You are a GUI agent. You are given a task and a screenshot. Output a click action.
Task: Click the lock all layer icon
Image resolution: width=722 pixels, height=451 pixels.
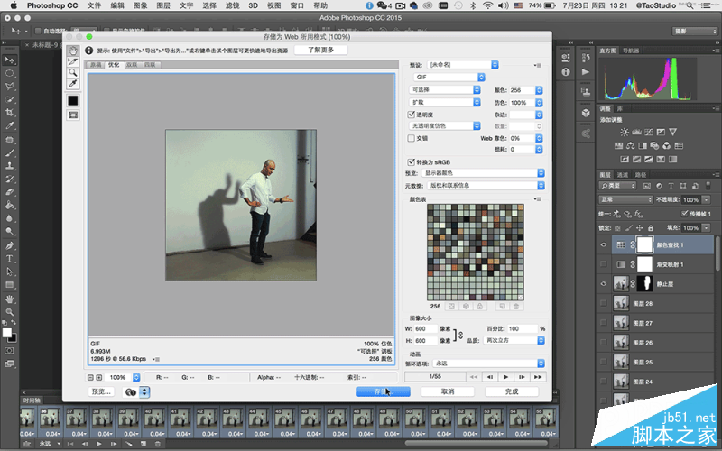tap(651, 228)
